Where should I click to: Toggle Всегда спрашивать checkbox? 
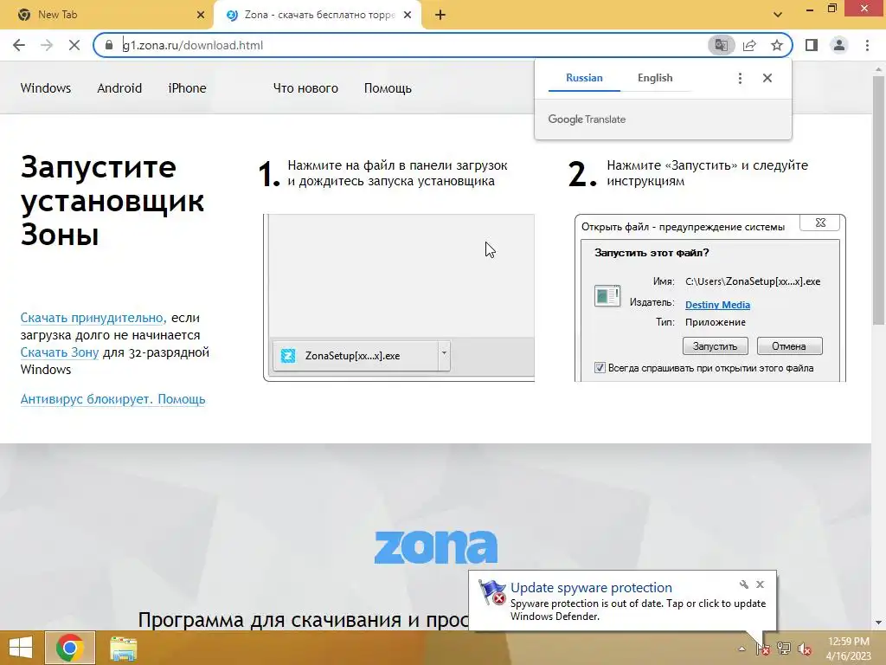(600, 368)
